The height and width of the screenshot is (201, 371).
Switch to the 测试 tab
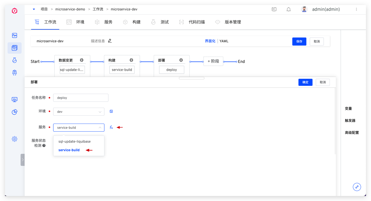(160, 22)
